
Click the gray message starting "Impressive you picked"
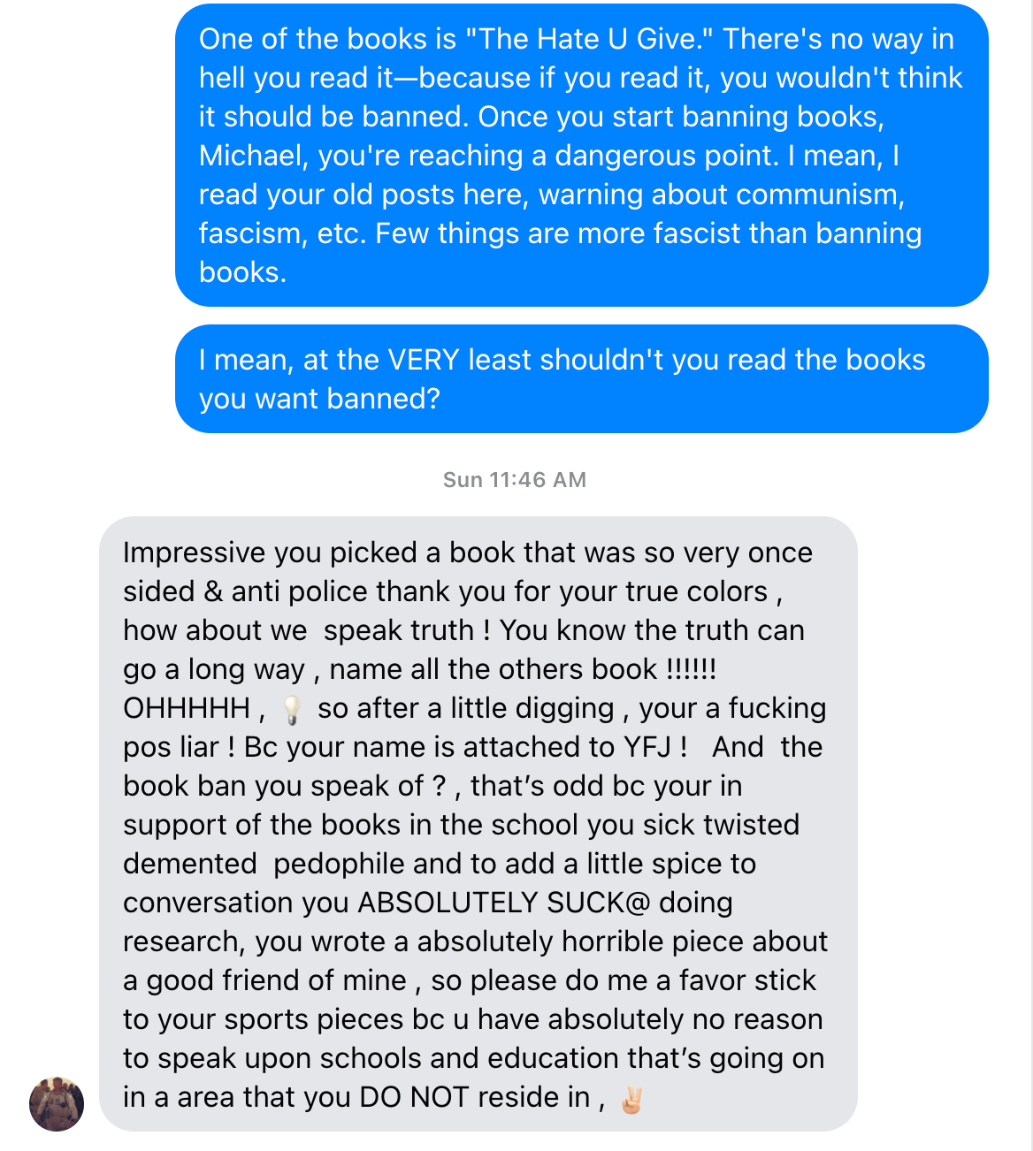(478, 824)
